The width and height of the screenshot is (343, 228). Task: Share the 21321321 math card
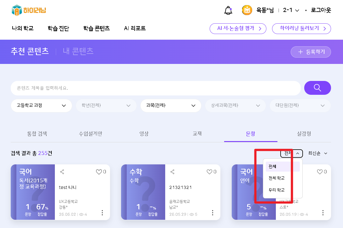172,172
